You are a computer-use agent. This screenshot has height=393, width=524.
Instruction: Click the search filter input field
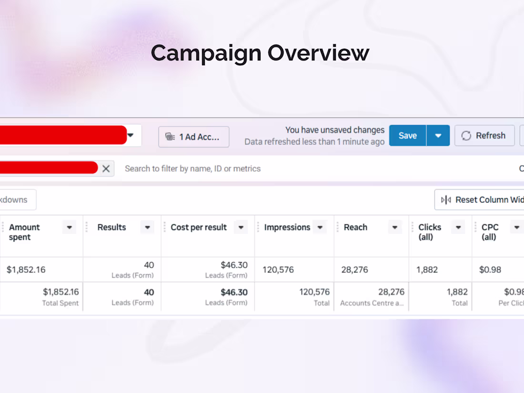click(286, 169)
